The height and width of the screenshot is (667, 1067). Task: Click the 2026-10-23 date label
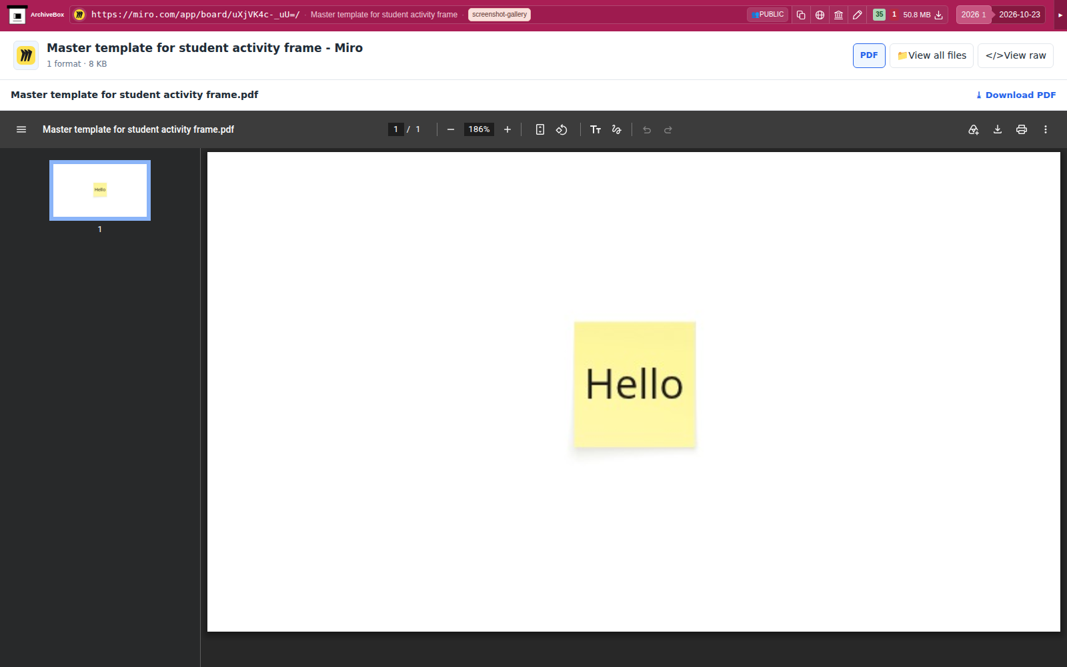tap(1019, 15)
